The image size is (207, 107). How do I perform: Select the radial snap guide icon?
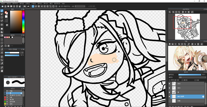[x=45, y=6]
